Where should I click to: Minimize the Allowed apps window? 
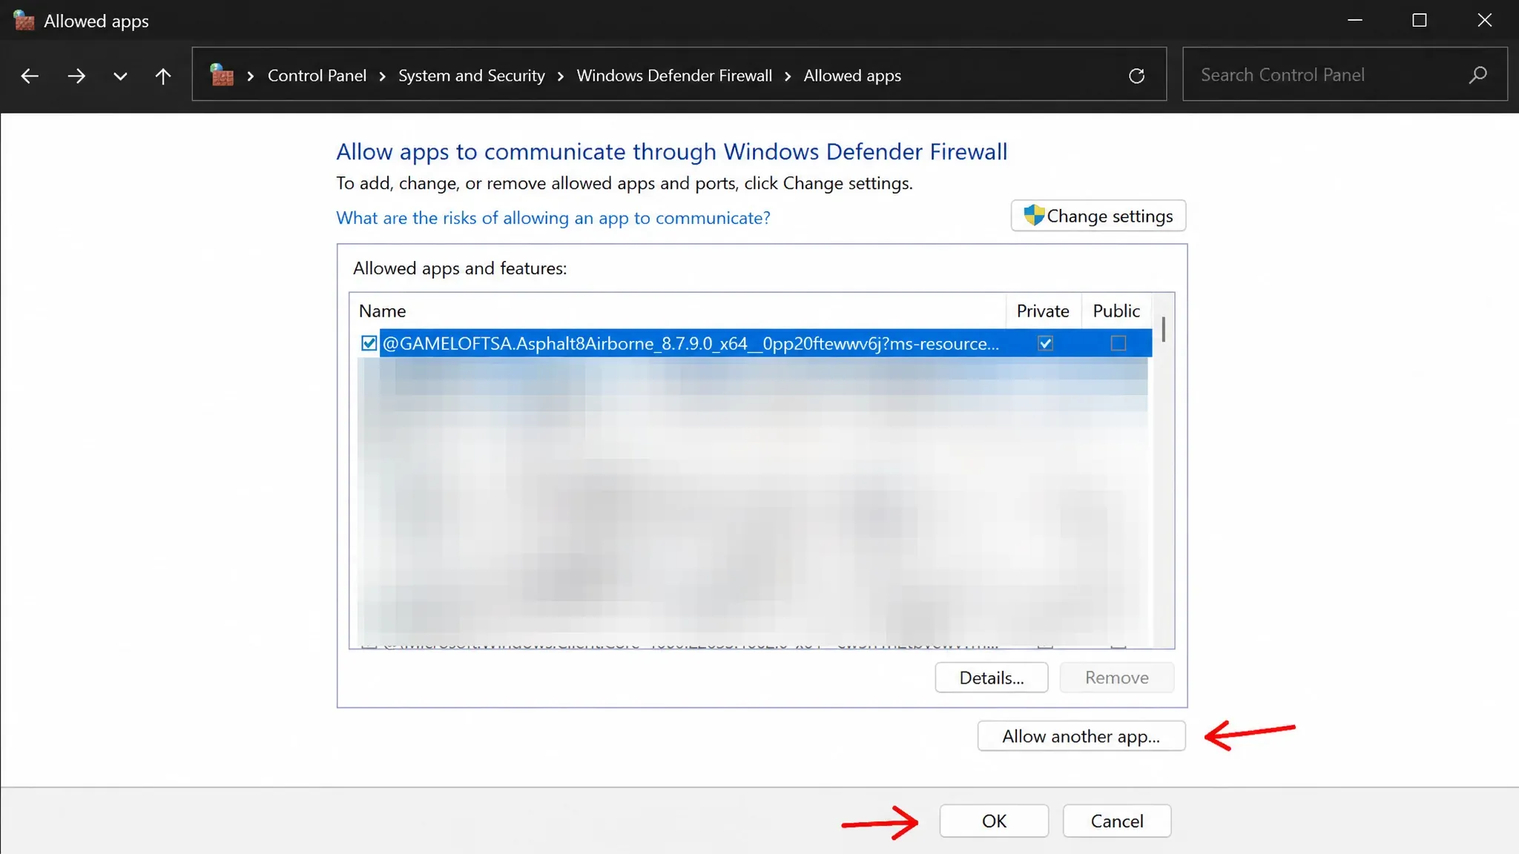click(1355, 20)
